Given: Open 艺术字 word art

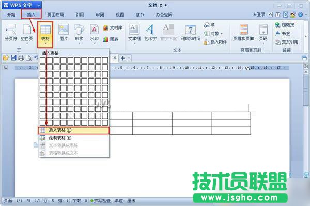Looking at the screenshot, I should pos(150,32).
